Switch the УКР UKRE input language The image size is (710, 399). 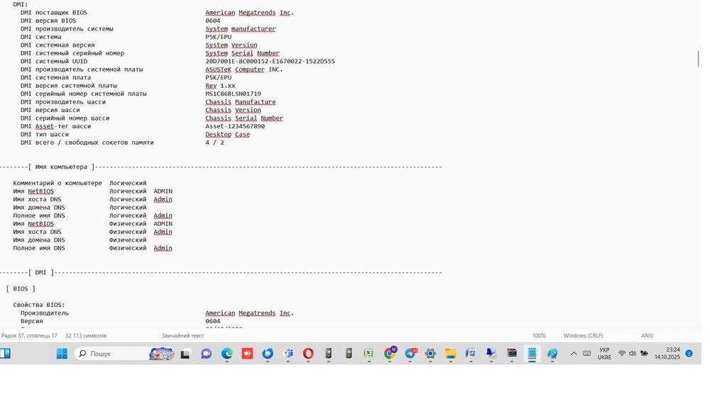[x=604, y=354]
